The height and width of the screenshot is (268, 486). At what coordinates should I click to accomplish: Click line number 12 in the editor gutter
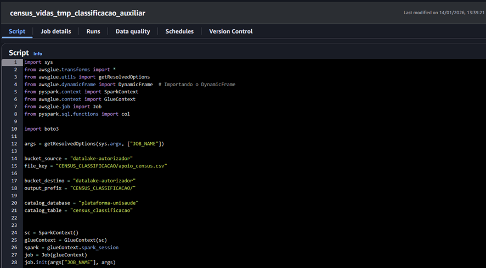pos(14,144)
